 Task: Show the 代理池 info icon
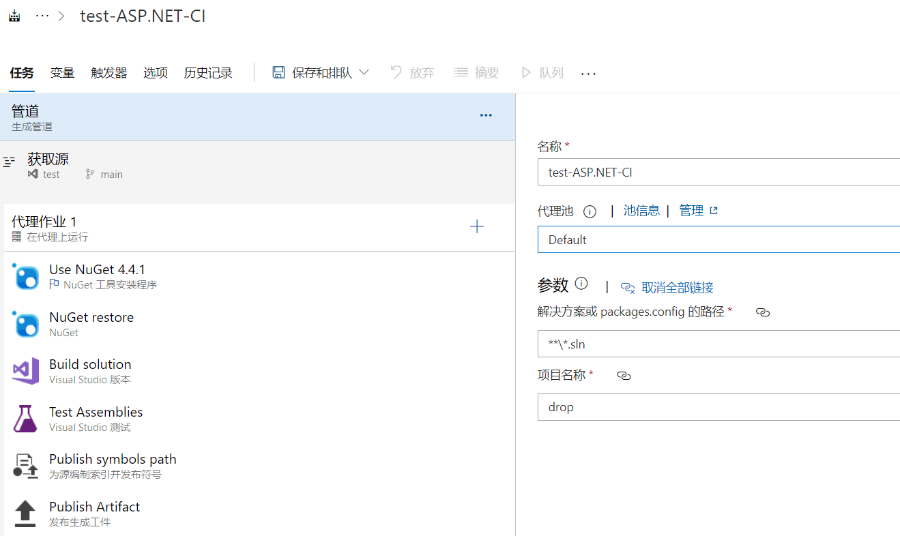590,211
